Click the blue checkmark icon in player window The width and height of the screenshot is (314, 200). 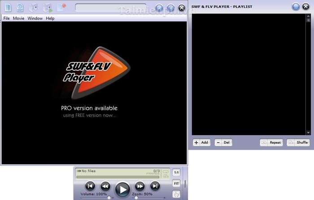159,8
